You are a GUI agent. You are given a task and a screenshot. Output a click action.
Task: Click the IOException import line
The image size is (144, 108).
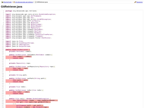[x=18, y=45]
